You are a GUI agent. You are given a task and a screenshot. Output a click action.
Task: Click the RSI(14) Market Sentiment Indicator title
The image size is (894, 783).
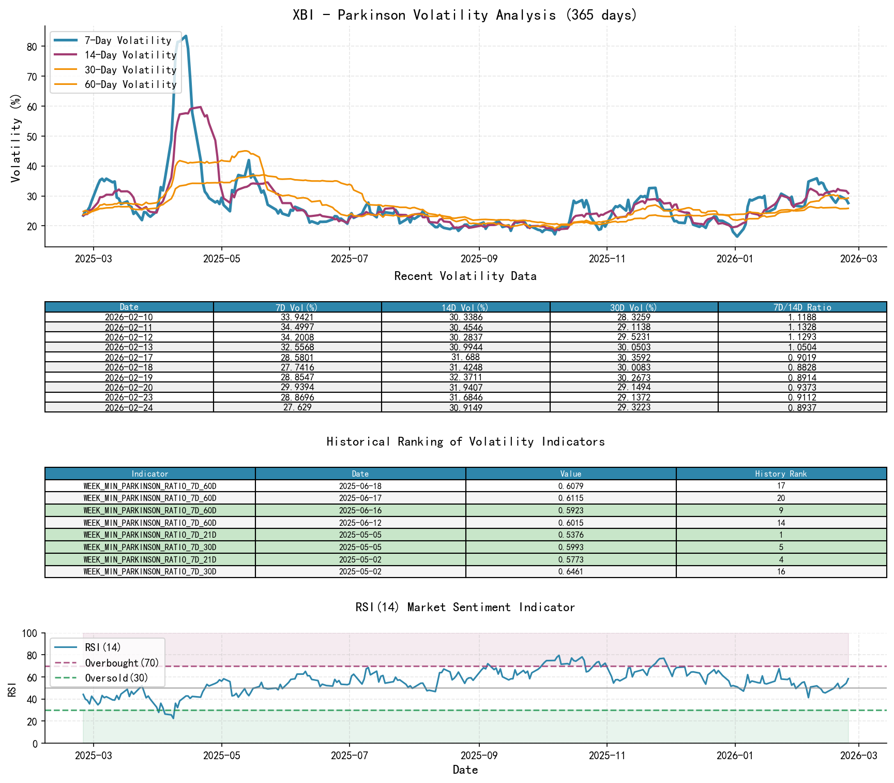point(465,607)
